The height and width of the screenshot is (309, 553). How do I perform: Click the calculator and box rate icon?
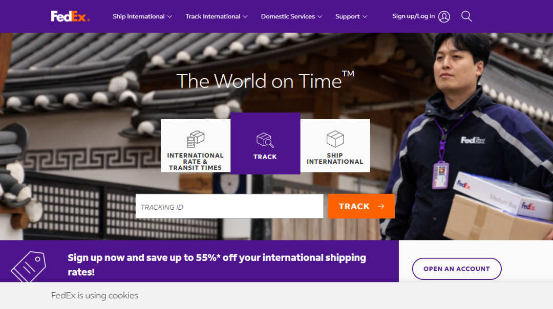pos(196,139)
